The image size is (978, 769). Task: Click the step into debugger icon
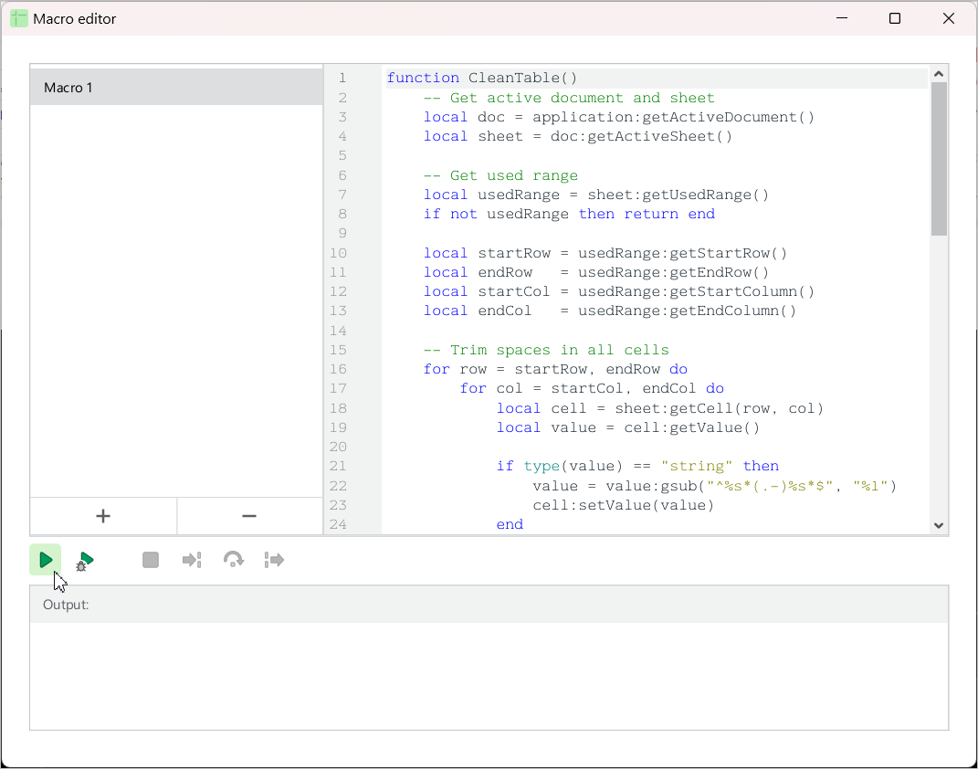[192, 560]
